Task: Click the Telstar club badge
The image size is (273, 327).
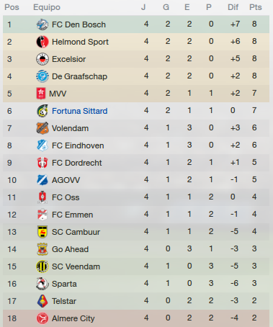Action: (42, 301)
